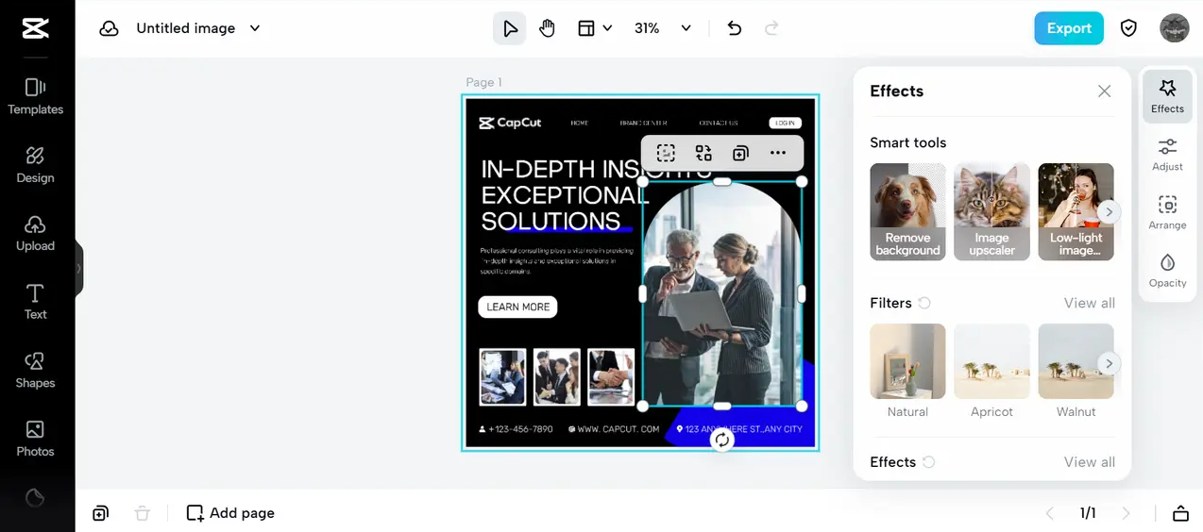The height and width of the screenshot is (532, 1203).
Task: Click the cloud save status icon
Action: pyautogui.click(x=110, y=28)
